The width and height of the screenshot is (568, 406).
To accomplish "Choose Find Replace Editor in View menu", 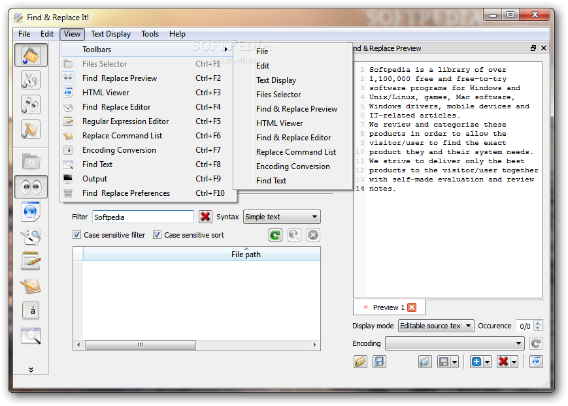I will 148,107.
